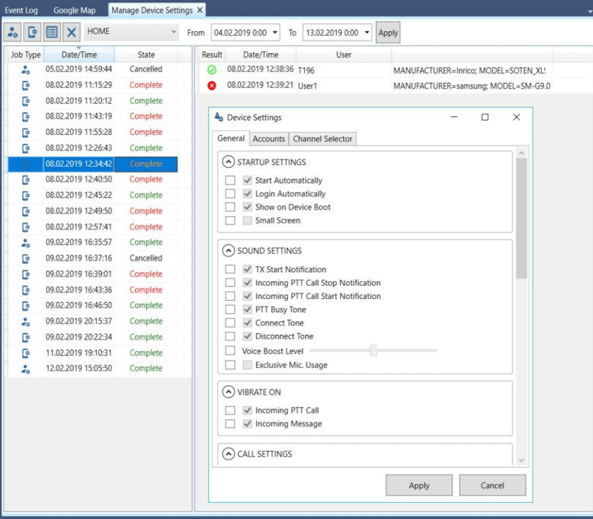Image resolution: width=593 pixels, height=519 pixels.
Task: Collapse the CALL SETTINGS section
Action: (228, 454)
